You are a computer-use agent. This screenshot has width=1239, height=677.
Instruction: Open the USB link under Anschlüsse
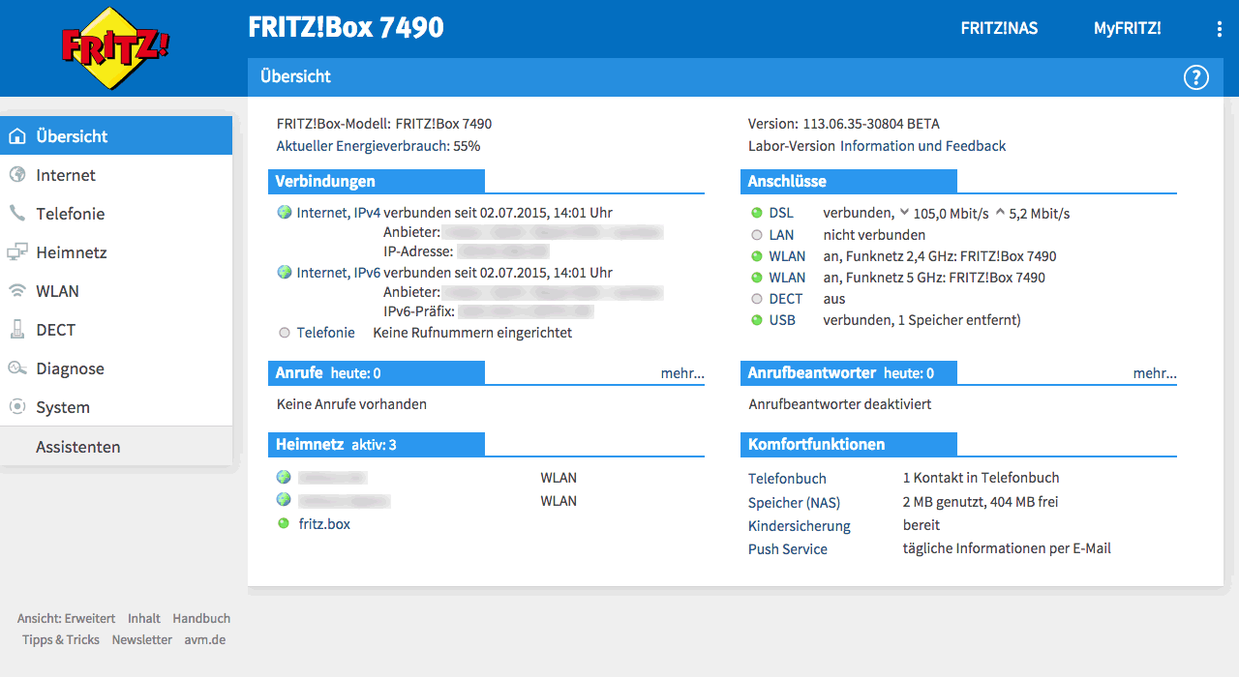pyautogui.click(x=782, y=320)
